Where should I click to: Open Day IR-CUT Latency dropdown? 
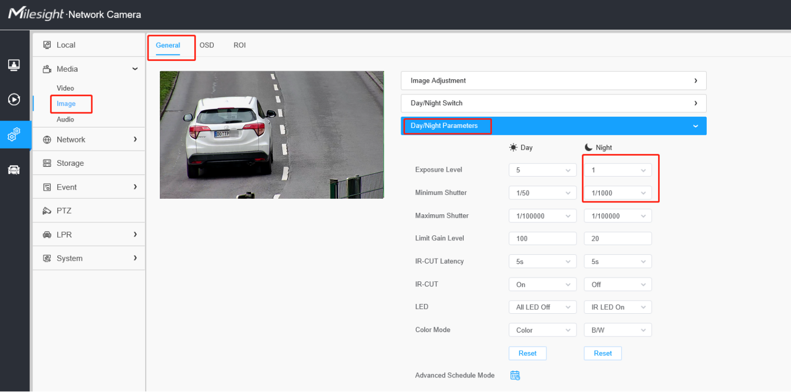pyautogui.click(x=543, y=261)
